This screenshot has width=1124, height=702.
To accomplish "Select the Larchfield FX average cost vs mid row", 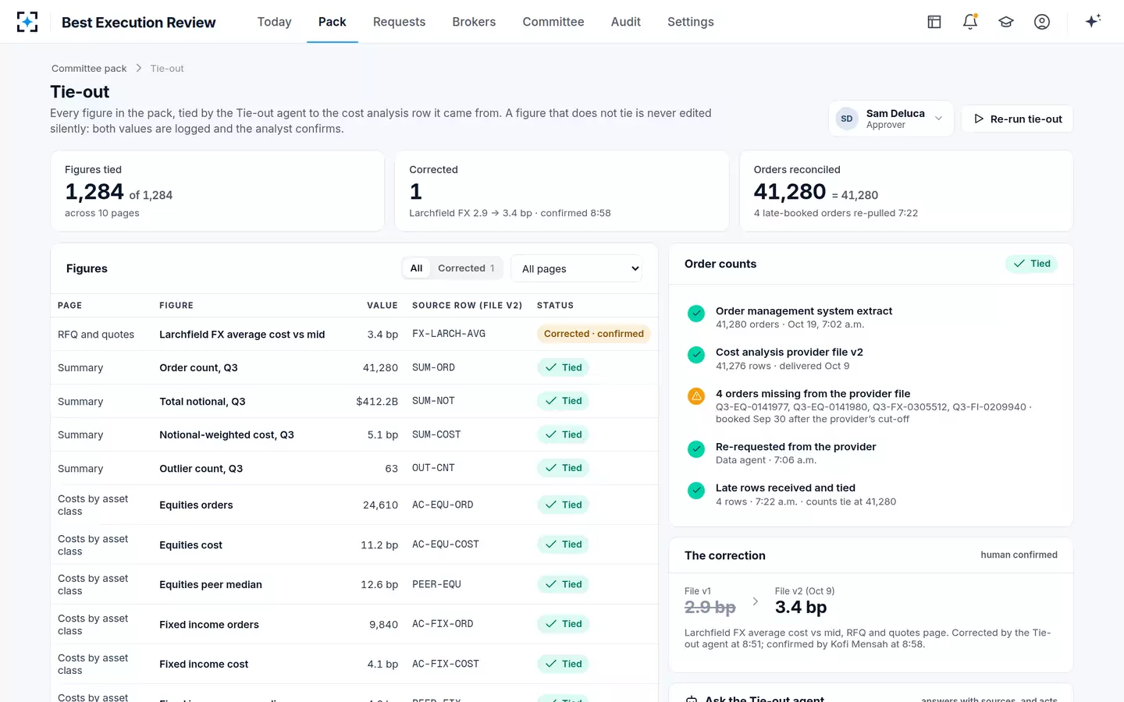I will coord(354,334).
